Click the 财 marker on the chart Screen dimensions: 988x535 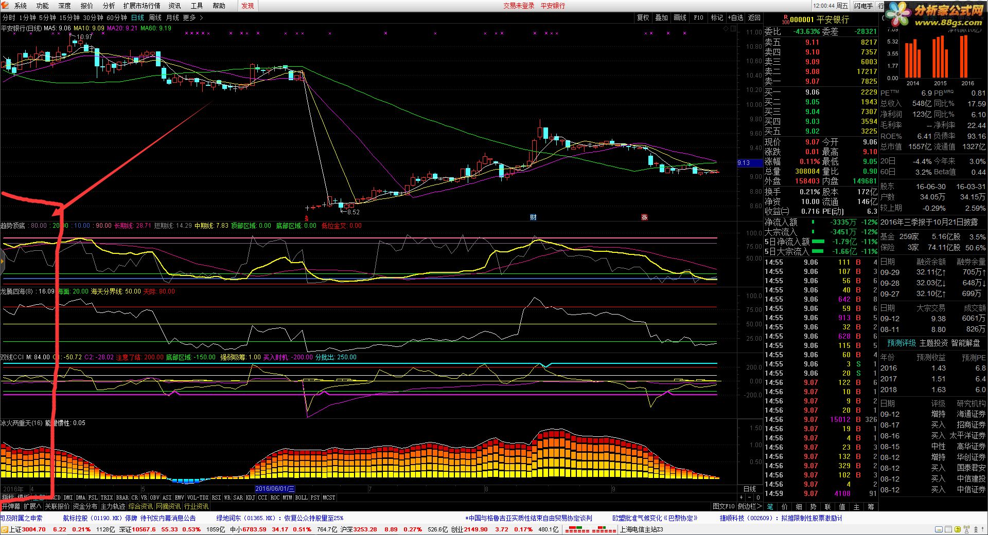(533, 217)
